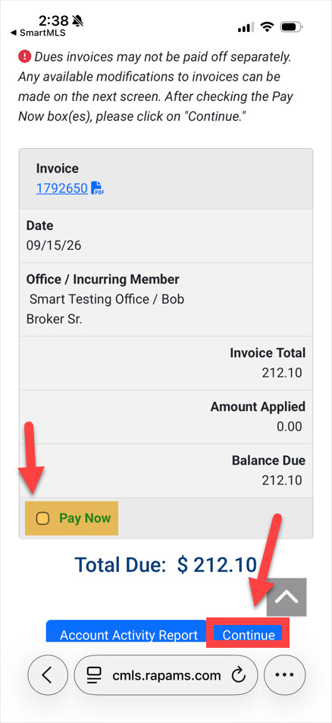Go back with the browser back arrow

pyautogui.click(x=49, y=675)
